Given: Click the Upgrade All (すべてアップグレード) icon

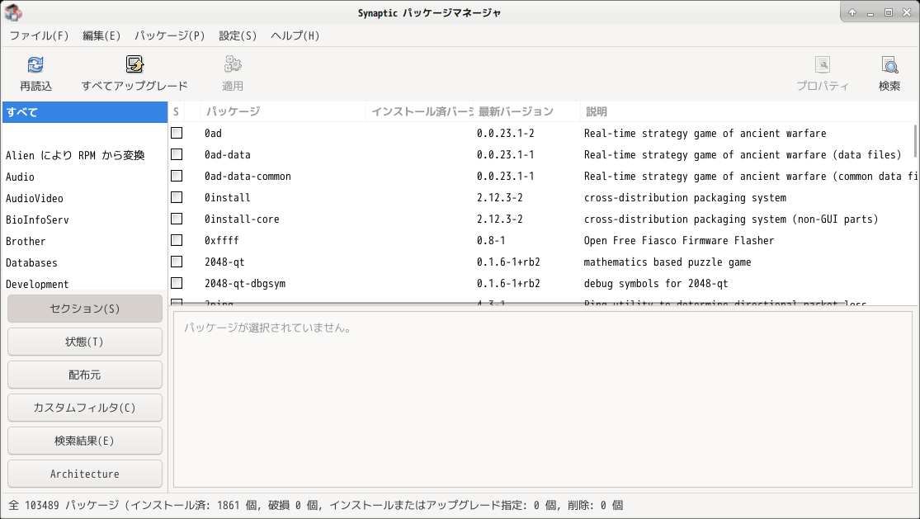Looking at the screenshot, I should [134, 64].
